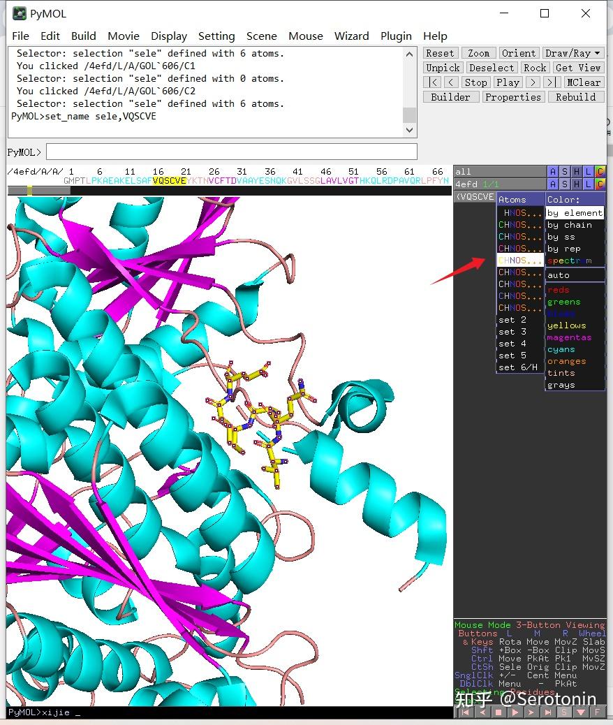Advance one frame in bottom controls
This screenshot has width=613, height=725.
(531, 712)
